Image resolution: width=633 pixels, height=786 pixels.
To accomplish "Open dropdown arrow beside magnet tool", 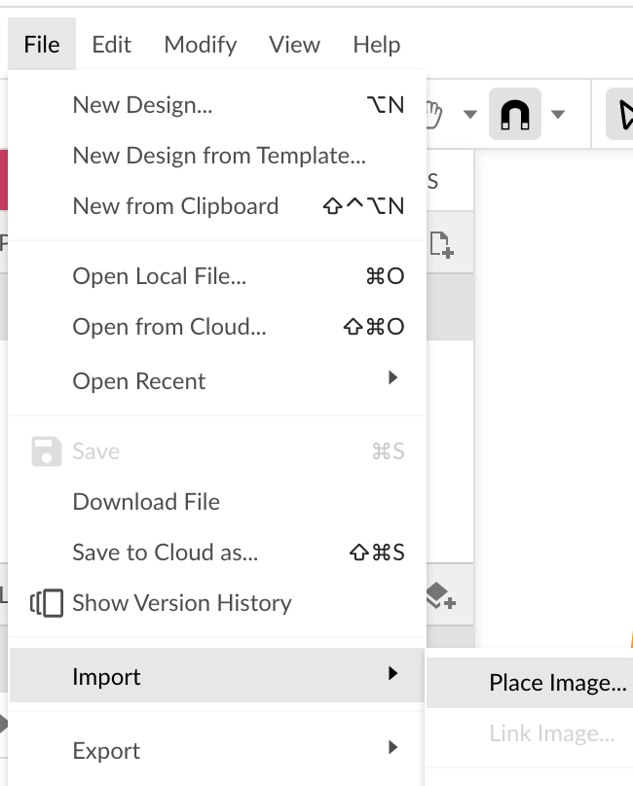I will [558, 115].
